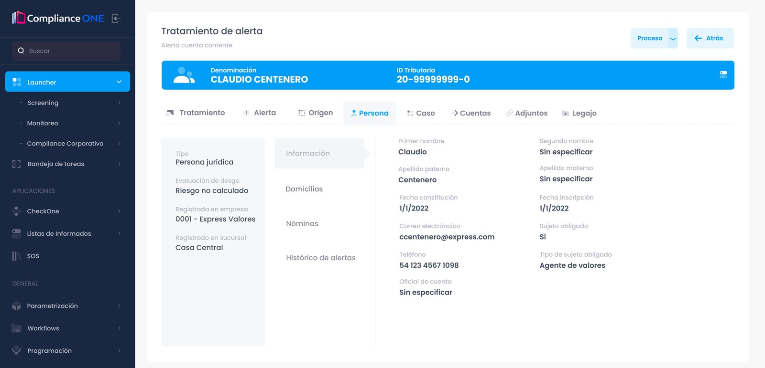Expand the Screening submenu arrow
The height and width of the screenshot is (368, 765).
[x=119, y=103]
